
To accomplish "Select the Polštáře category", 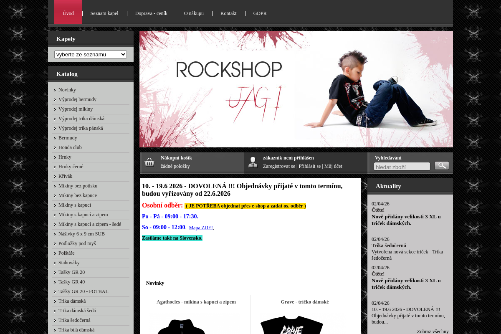I will (x=66, y=253).
